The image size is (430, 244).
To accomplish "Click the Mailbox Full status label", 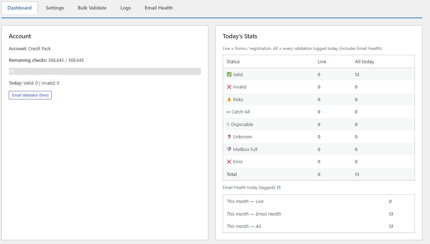I will [x=245, y=149].
